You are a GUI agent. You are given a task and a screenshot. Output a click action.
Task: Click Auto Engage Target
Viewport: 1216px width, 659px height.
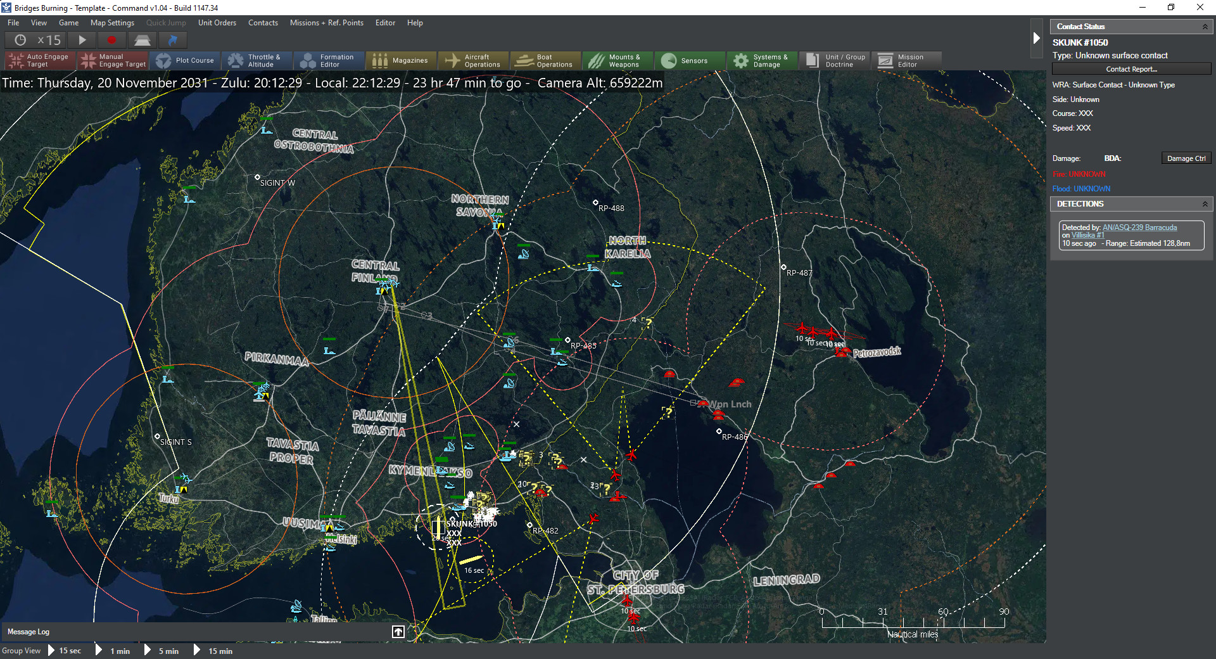pyautogui.click(x=40, y=61)
